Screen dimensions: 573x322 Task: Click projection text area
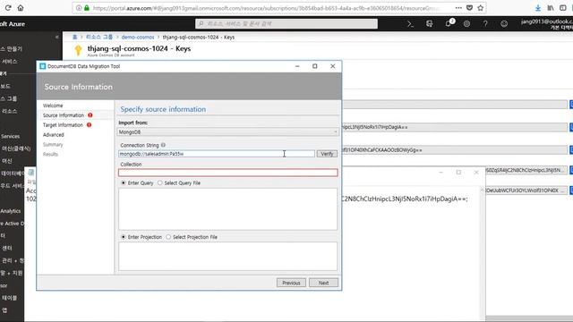227,257
